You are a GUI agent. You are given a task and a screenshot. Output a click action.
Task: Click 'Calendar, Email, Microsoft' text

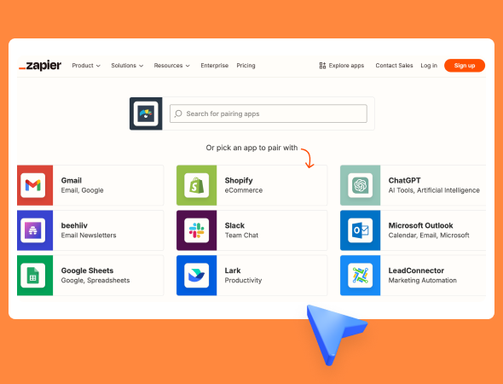click(x=429, y=236)
